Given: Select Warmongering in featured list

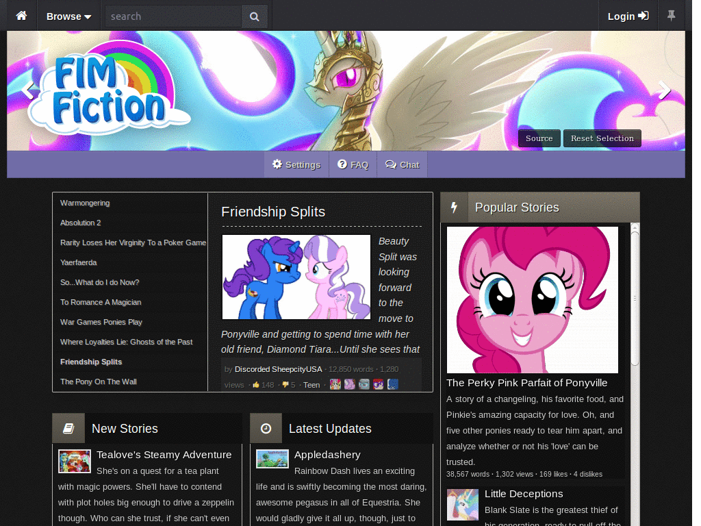Looking at the screenshot, I should click(85, 203).
